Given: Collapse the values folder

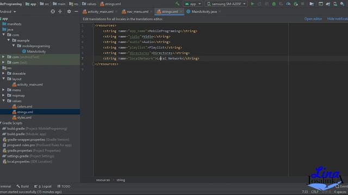Looking at the screenshot, I should coord(4,101).
